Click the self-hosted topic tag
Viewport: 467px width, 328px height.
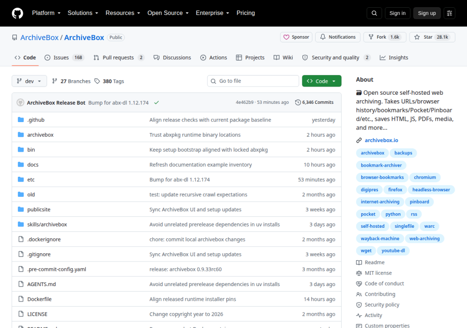pyautogui.click(x=372, y=226)
